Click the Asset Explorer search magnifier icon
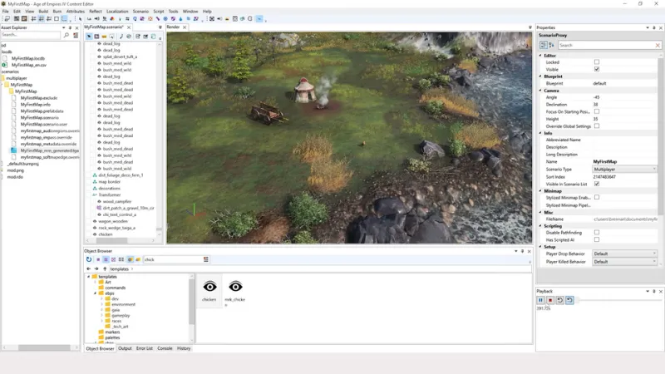Image resolution: width=665 pixels, height=374 pixels. [66, 35]
